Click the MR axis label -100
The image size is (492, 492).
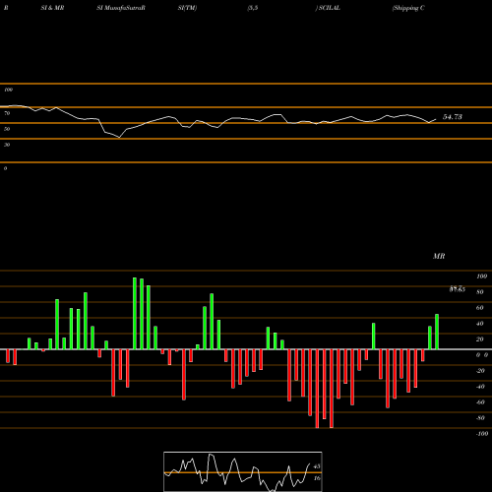pyautogui.click(x=482, y=434)
